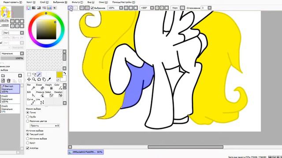Select the rectangular selection tool
This screenshot has width=282, height=158.
point(29,74)
